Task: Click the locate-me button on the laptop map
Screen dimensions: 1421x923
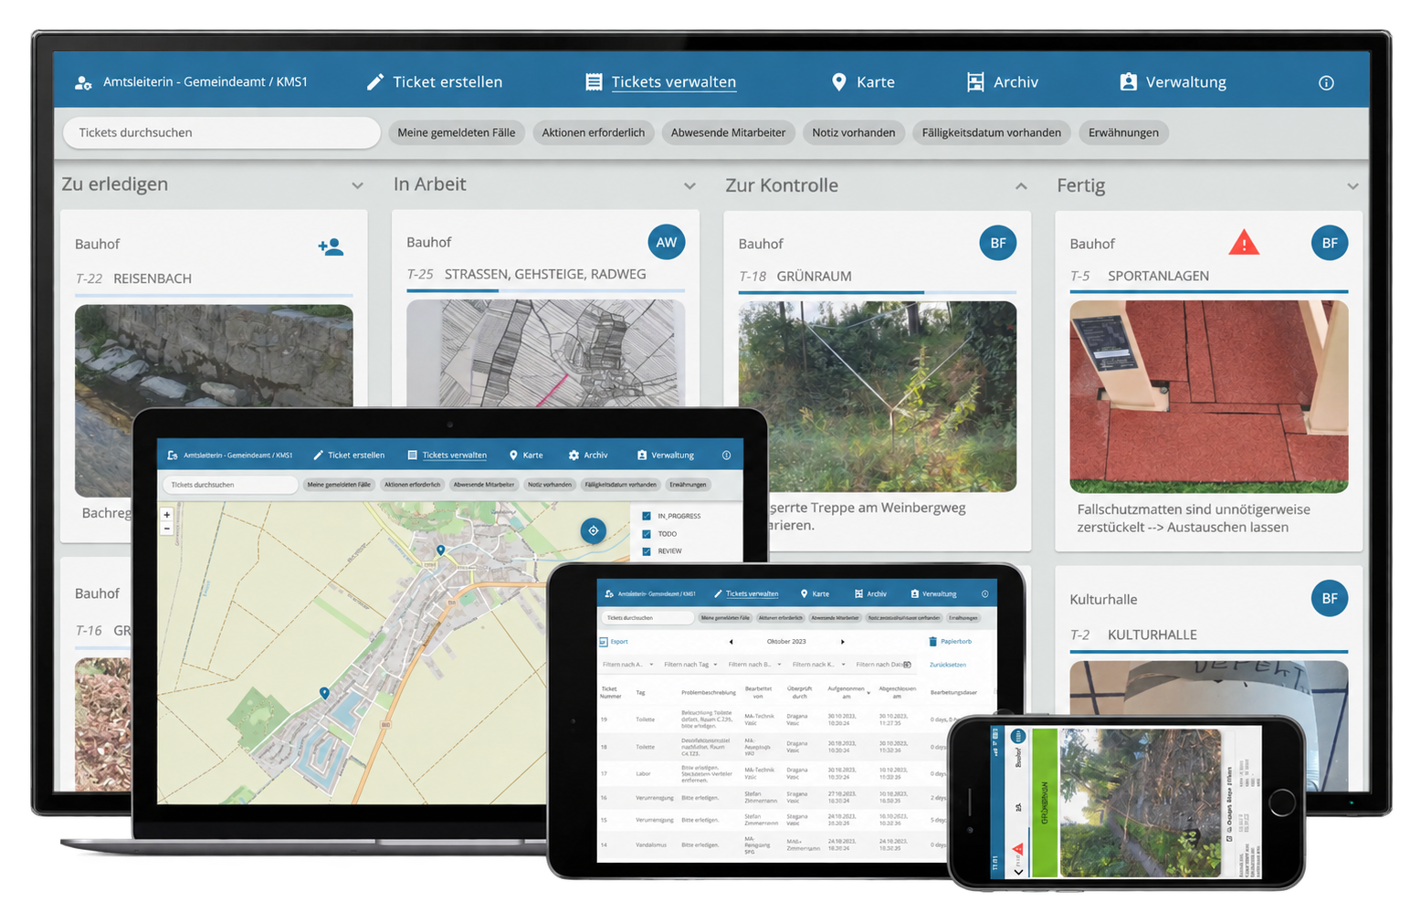Action: [x=594, y=530]
